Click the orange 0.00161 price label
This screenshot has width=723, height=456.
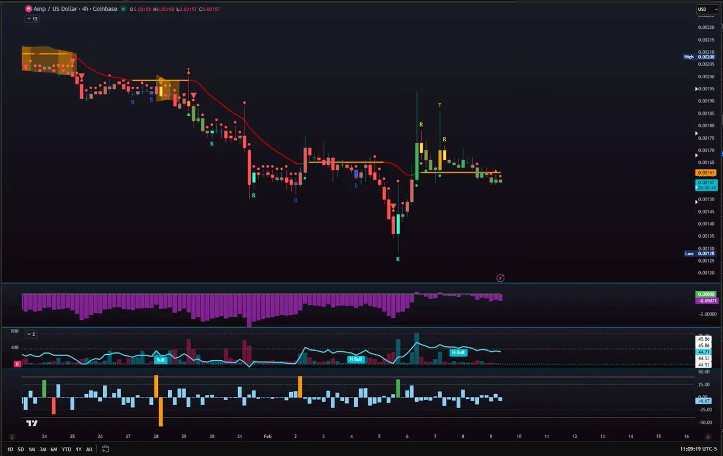tap(705, 173)
